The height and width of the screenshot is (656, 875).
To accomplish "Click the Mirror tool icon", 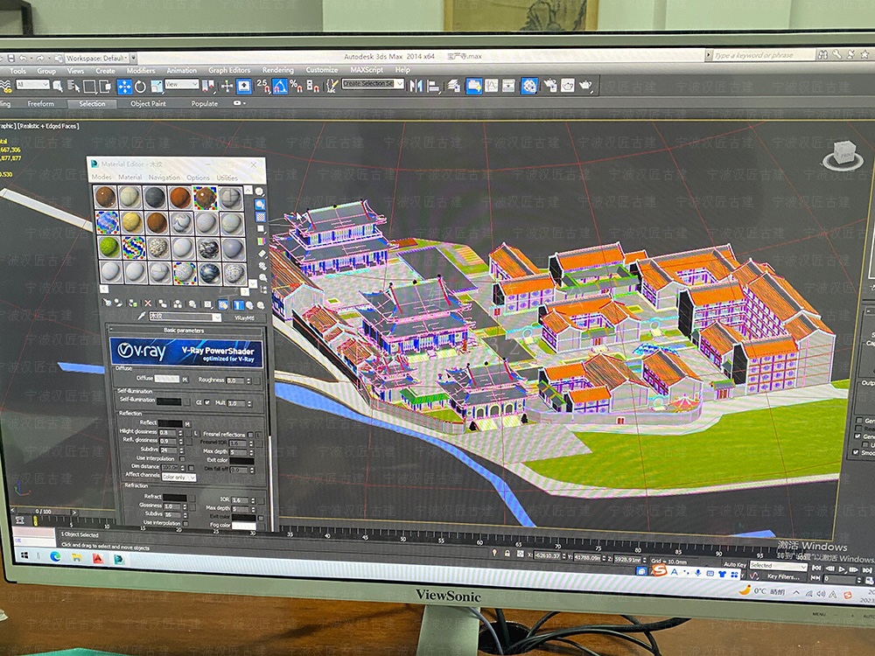I will [x=416, y=86].
